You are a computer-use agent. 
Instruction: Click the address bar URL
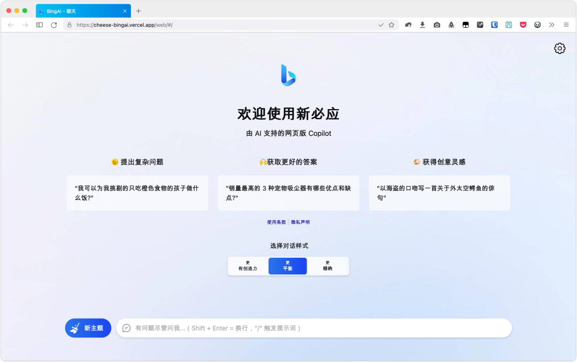click(124, 25)
